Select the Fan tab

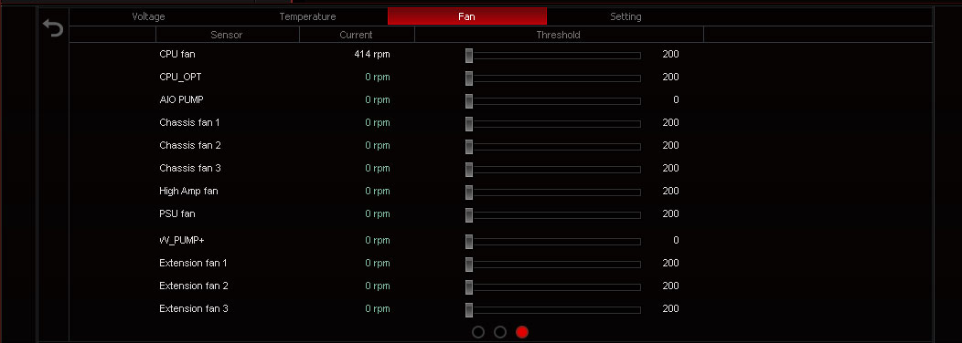(467, 16)
